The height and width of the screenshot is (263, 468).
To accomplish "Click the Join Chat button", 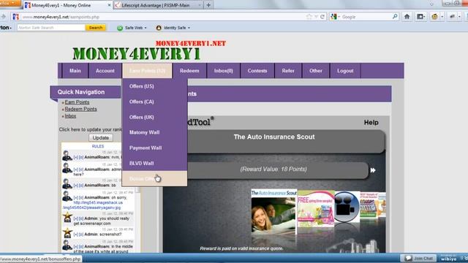I will [x=419, y=258].
